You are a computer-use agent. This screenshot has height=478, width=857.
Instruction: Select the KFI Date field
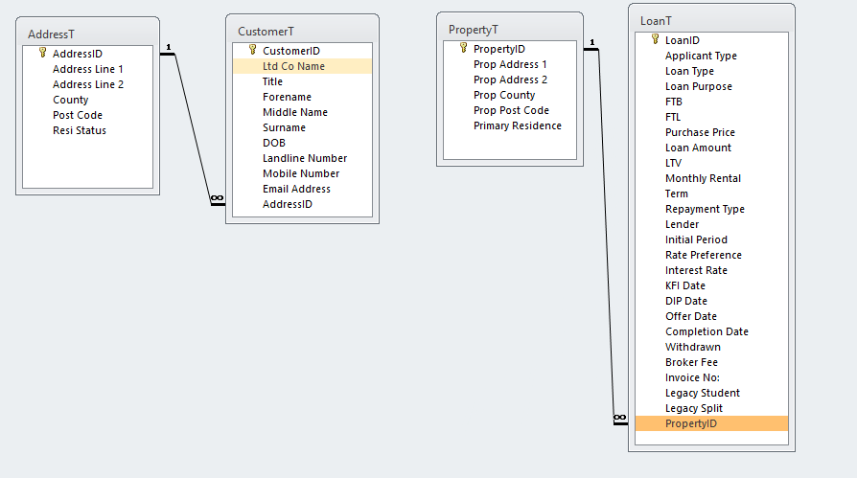click(x=711, y=285)
